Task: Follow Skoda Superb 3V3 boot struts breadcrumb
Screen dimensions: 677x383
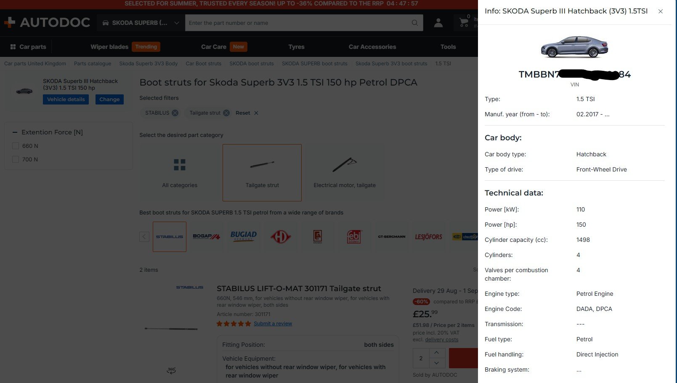Action: click(x=391, y=64)
